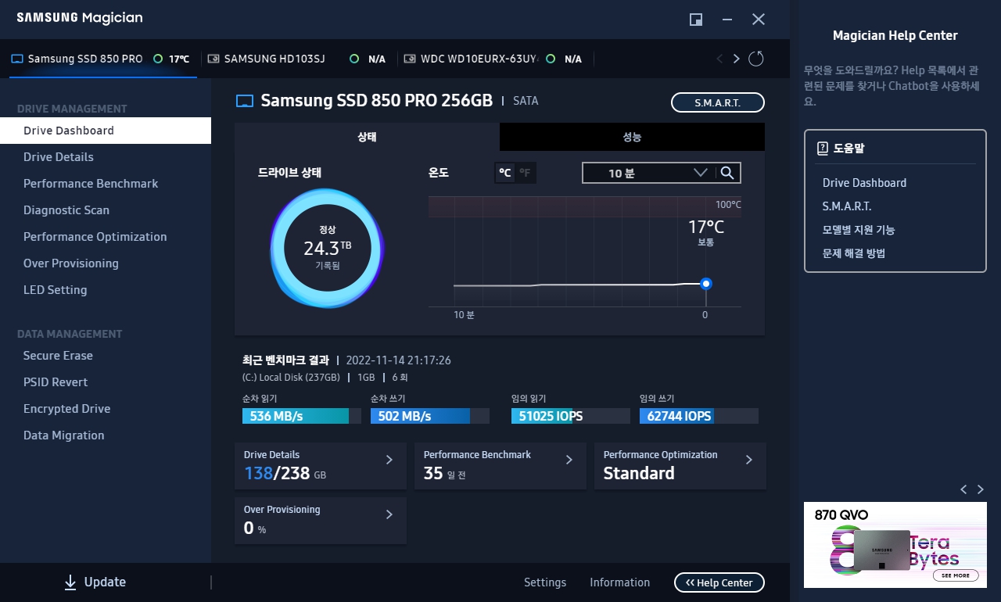
Task: Click the drive icon on WDC WD10EURX tab
Action: 408,59
